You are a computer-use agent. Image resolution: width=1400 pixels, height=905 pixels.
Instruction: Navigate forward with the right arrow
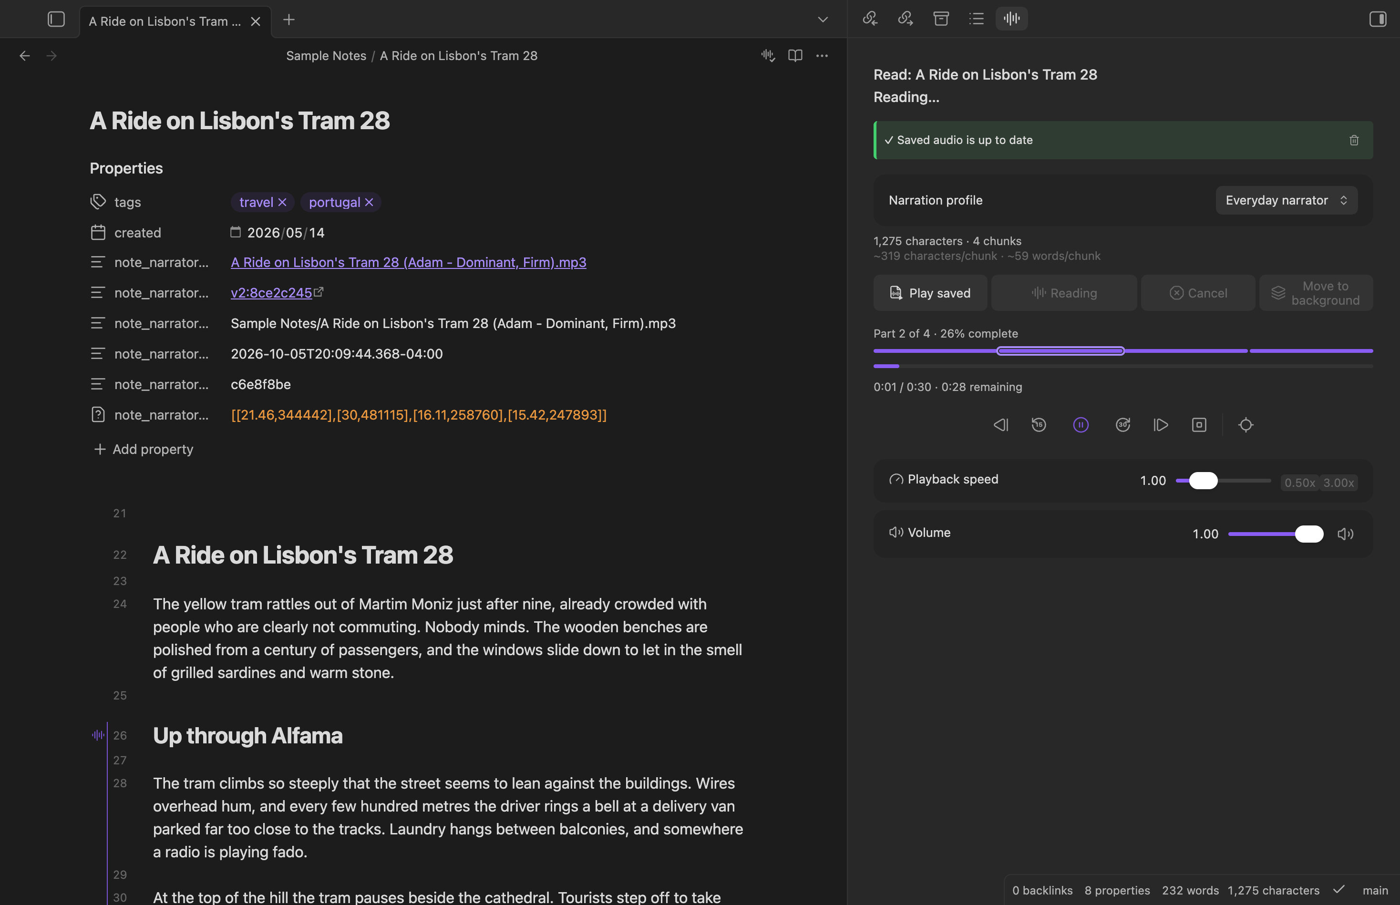coord(51,55)
